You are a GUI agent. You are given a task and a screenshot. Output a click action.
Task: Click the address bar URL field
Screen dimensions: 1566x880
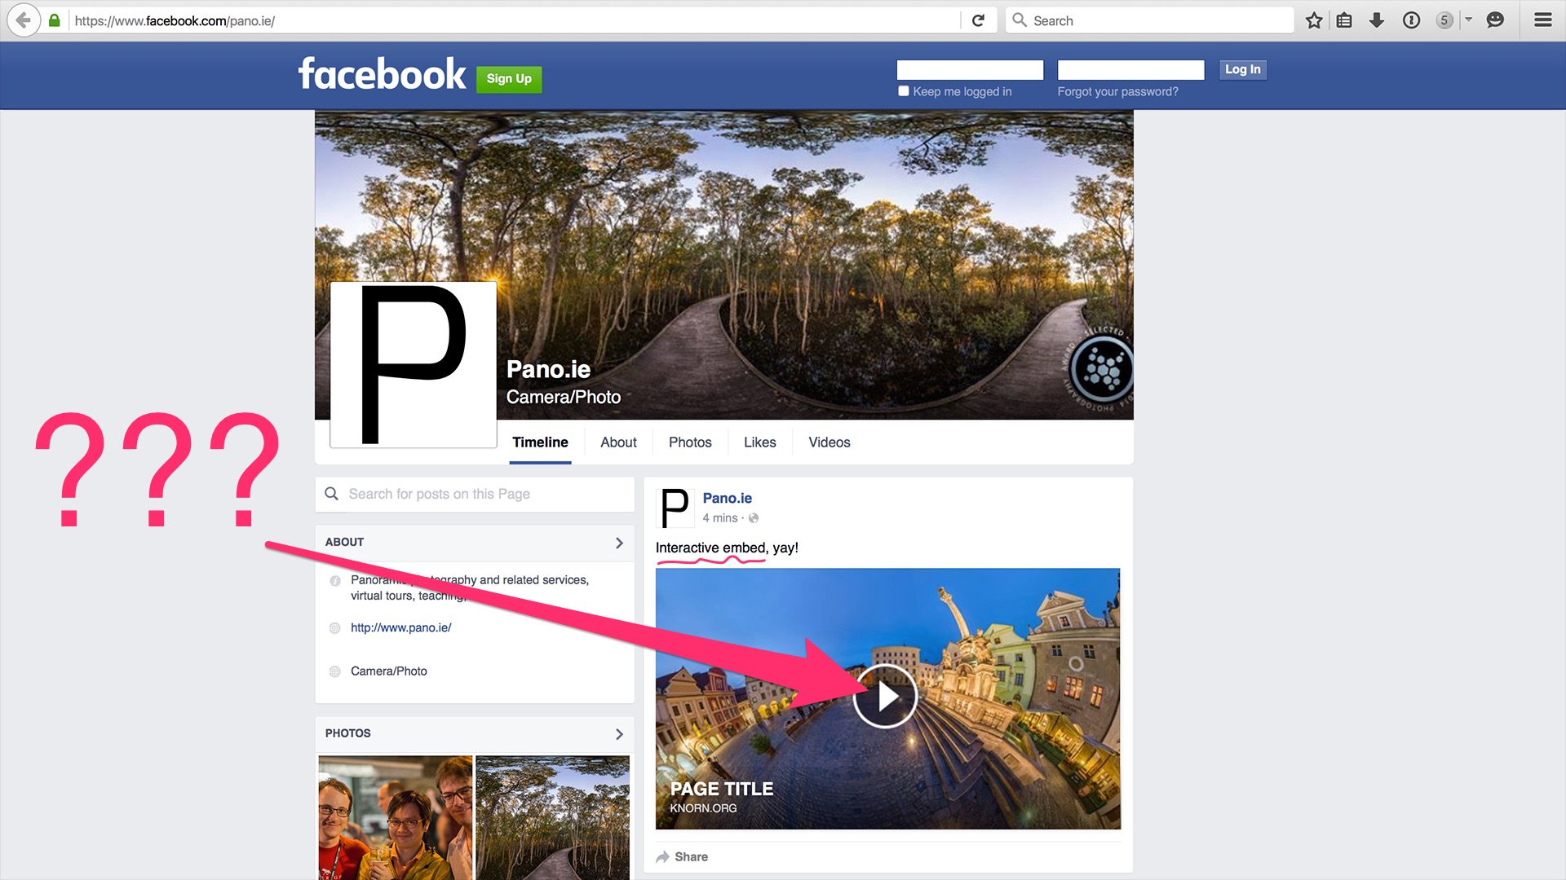514,21
